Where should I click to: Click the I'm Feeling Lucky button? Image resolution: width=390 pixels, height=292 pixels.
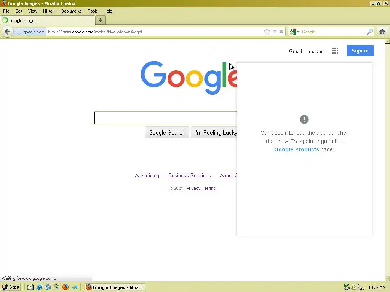(214, 133)
